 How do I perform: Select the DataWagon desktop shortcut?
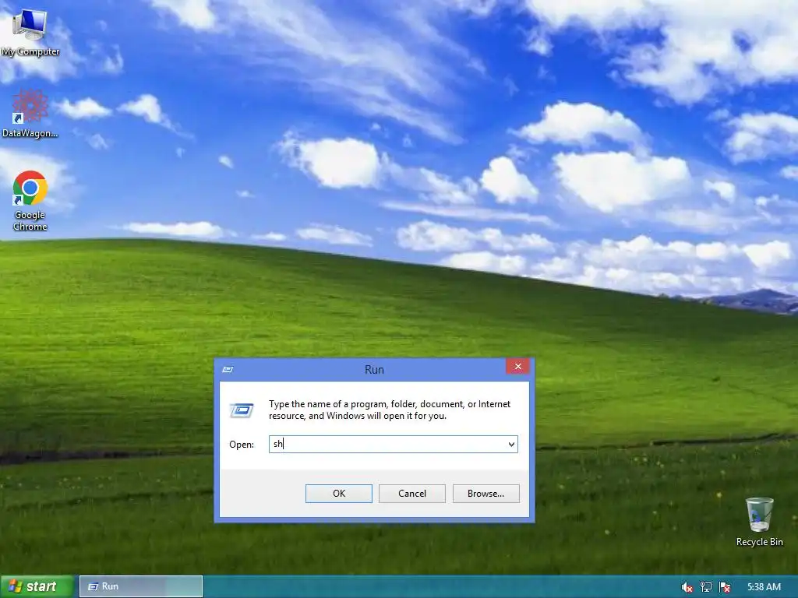[x=30, y=114]
